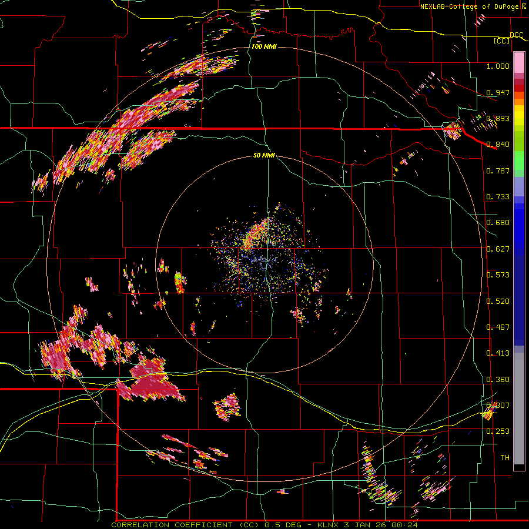This screenshot has width=529, height=529.
Task: Click the 0.627 scale value
Action: pos(498,249)
